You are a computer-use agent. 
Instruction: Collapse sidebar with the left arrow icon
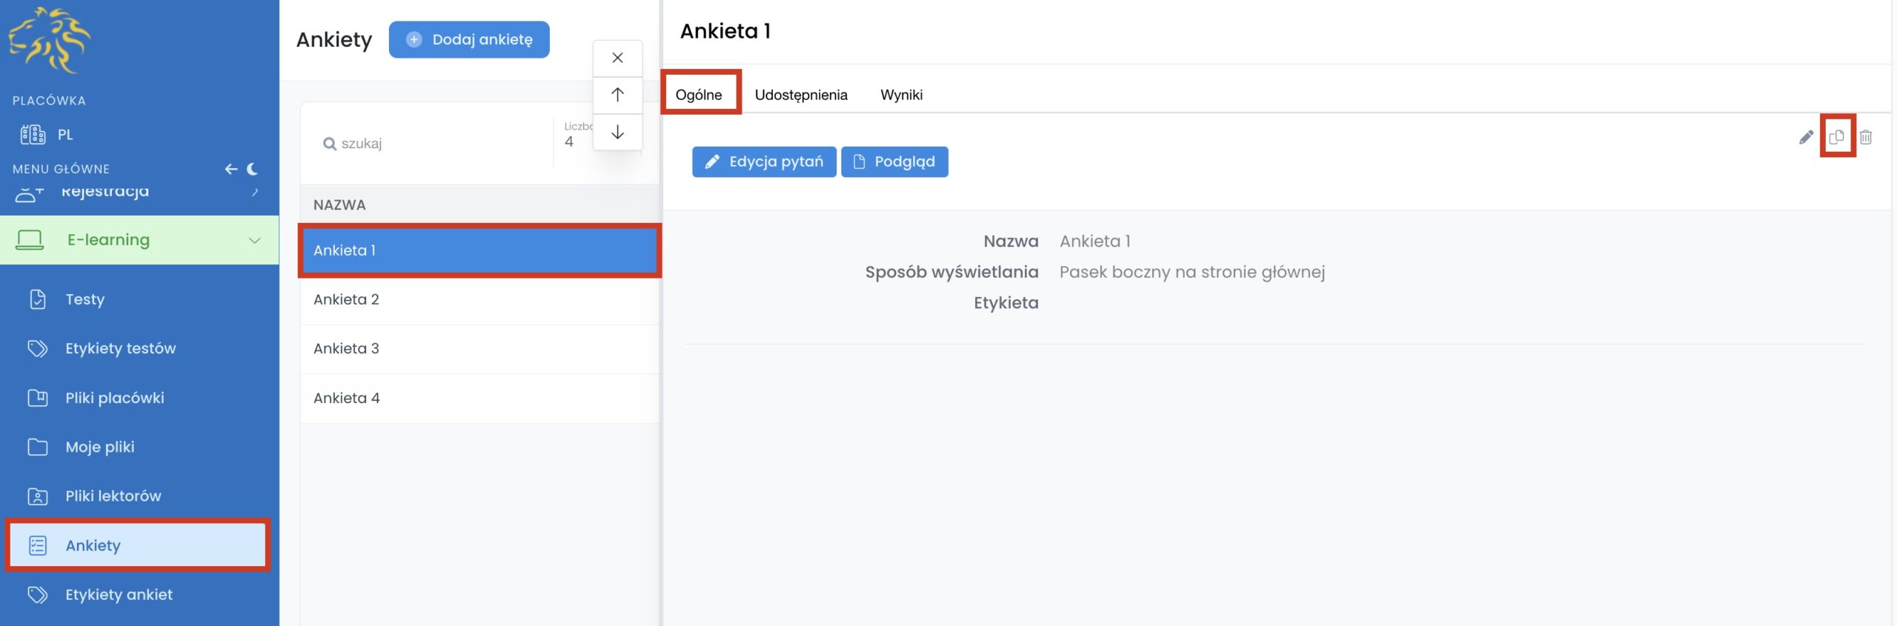click(x=231, y=169)
